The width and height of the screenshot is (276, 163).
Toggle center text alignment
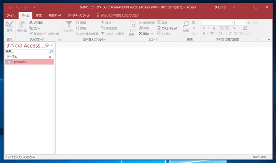click(x=235, y=33)
